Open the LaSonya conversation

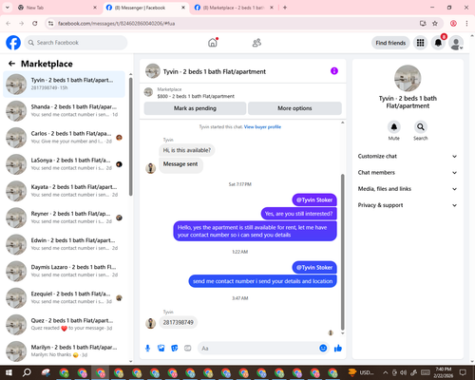pos(64,164)
